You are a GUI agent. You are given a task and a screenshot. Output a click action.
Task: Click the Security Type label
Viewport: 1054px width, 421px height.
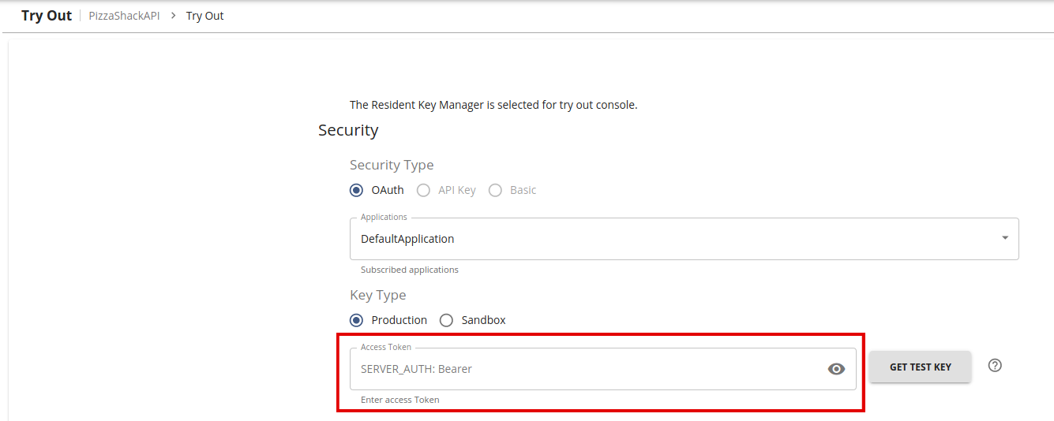(x=392, y=165)
